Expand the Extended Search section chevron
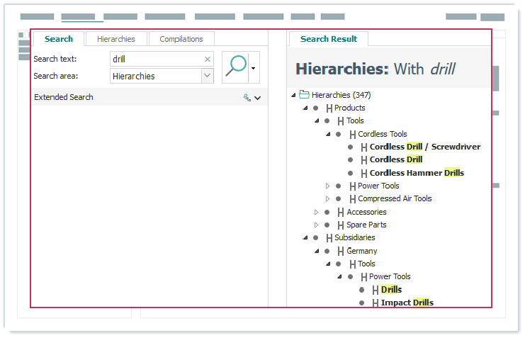The image size is (525, 338). [258, 98]
